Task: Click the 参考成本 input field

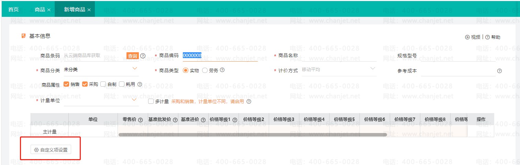Action: (458, 71)
